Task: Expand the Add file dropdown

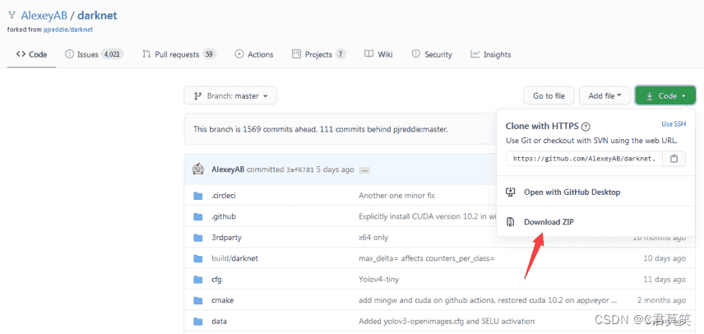Action: [604, 95]
